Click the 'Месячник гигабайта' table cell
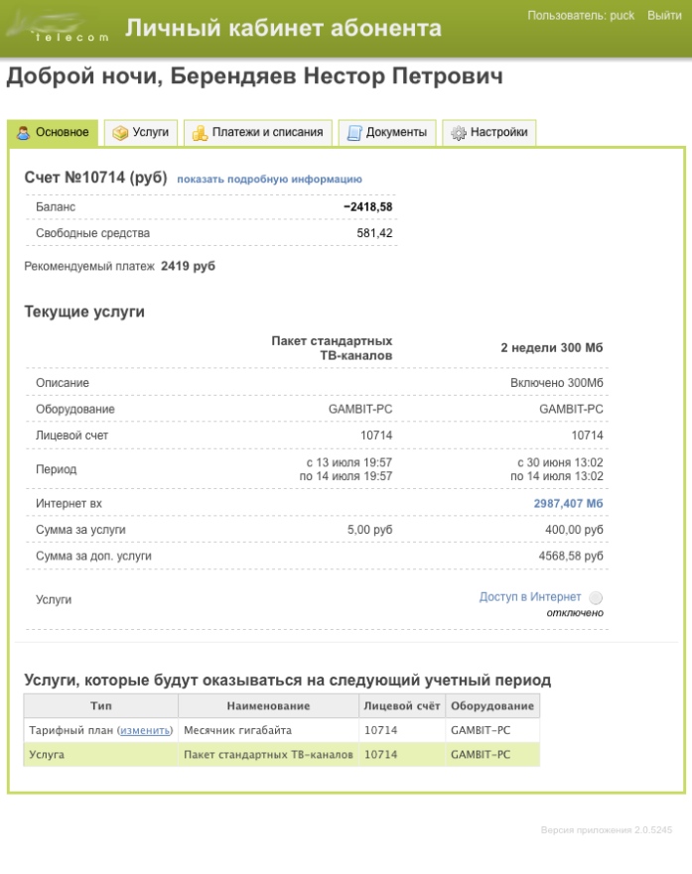This screenshot has width=692, height=874. tap(238, 730)
